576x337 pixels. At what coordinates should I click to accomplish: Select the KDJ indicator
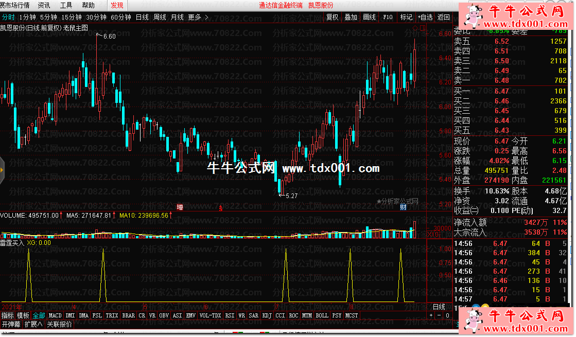point(267,315)
